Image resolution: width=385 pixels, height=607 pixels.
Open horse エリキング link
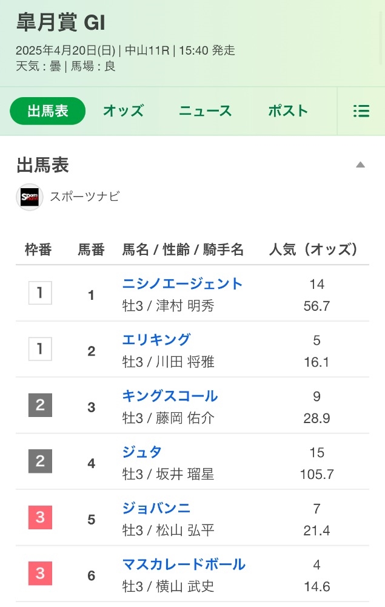click(x=156, y=340)
